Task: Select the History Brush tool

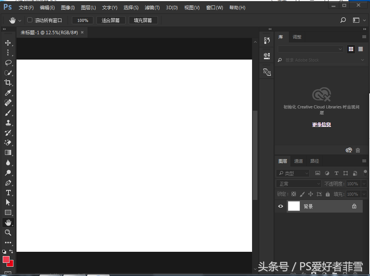Action: point(8,133)
